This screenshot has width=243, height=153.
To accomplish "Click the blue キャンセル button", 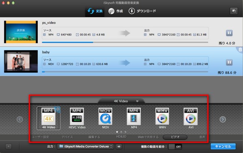I will (x=223, y=147).
